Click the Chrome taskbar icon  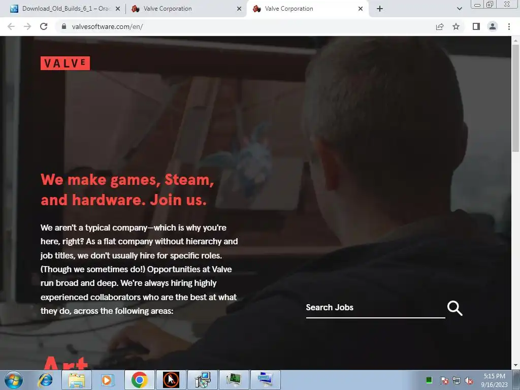(x=139, y=380)
